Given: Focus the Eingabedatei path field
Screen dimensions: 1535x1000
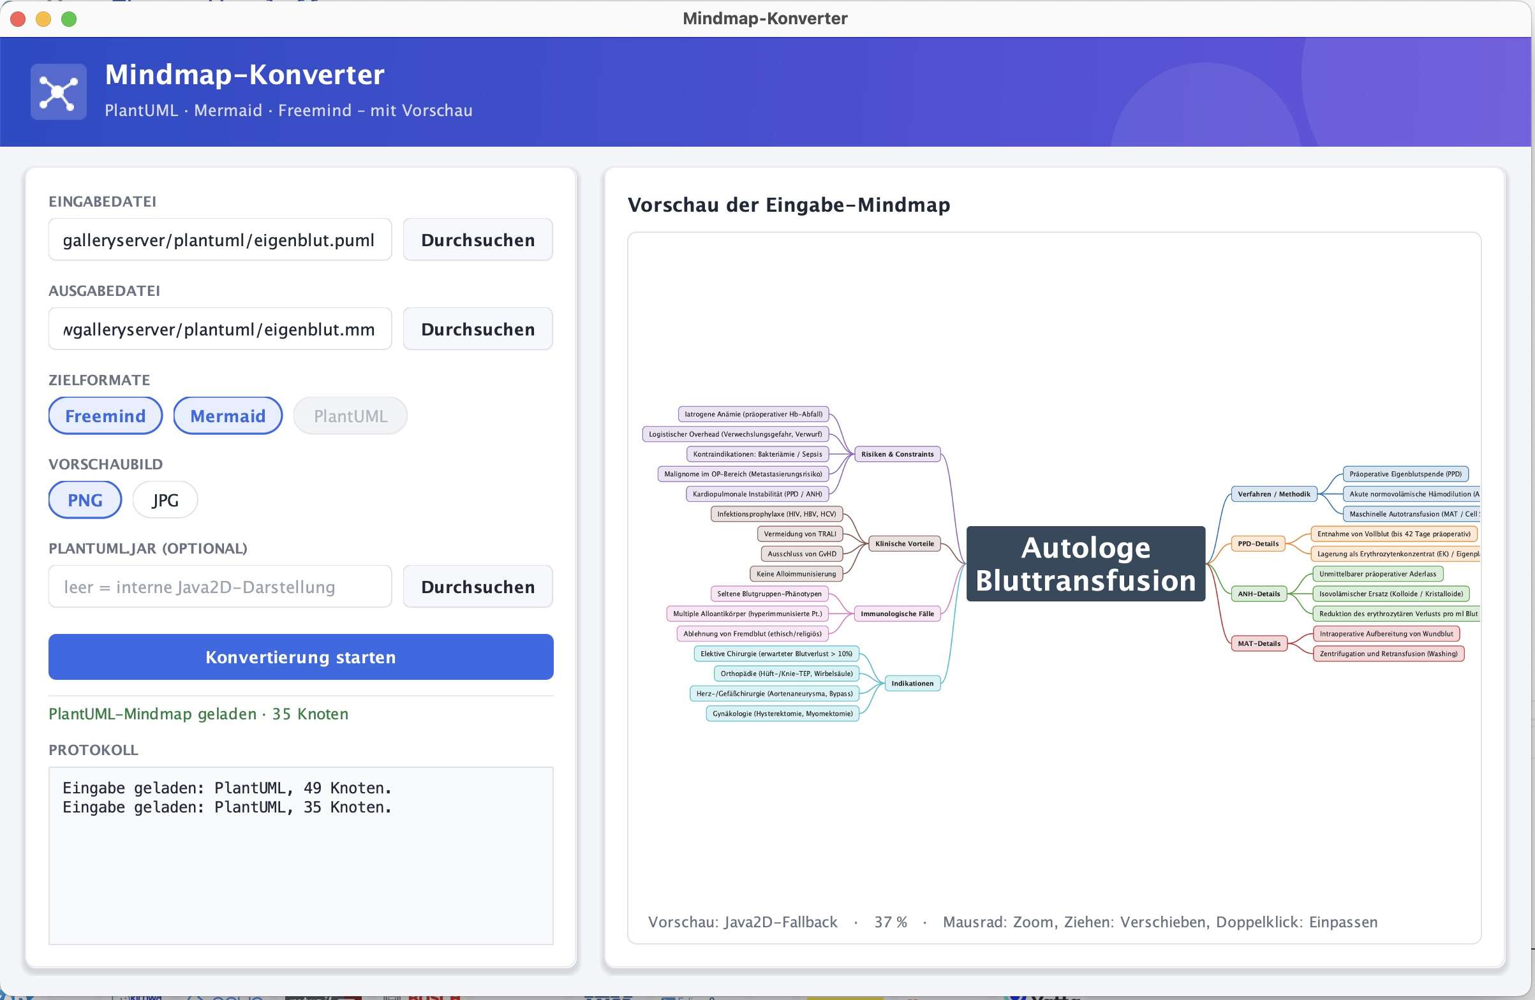Looking at the screenshot, I should point(220,240).
